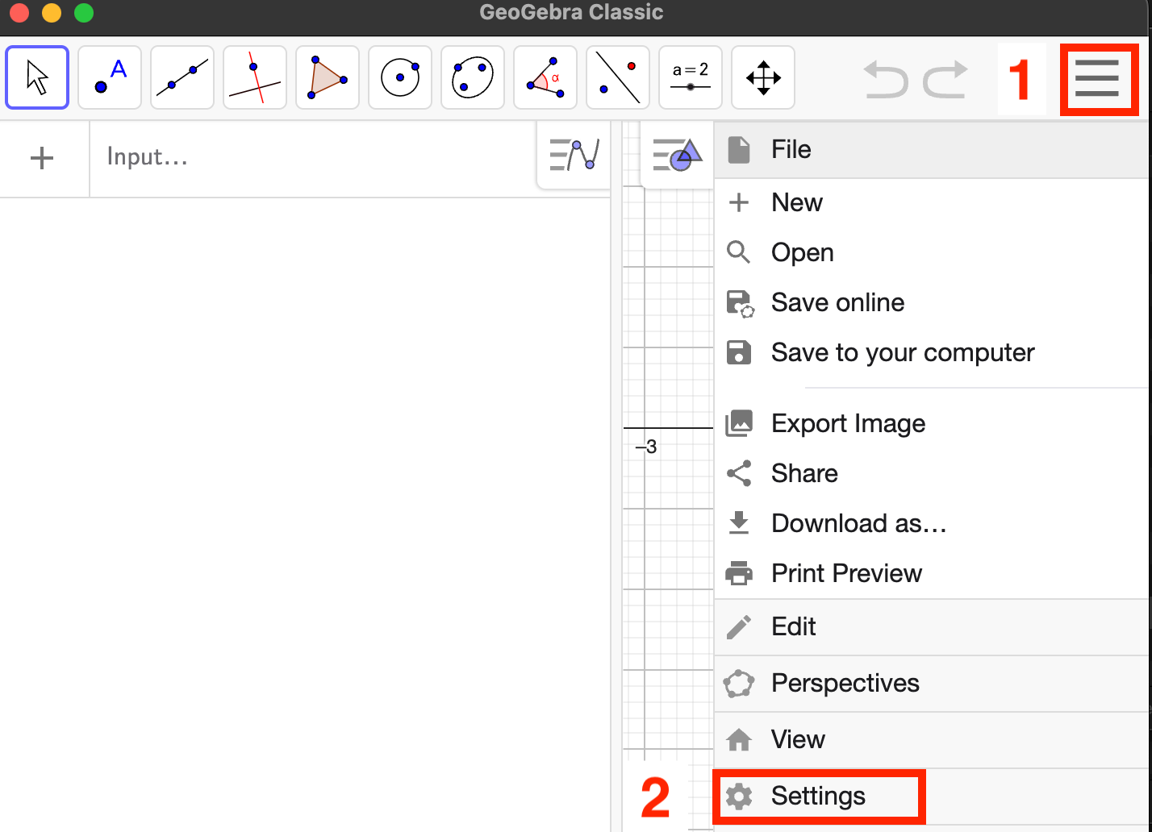Choose Export Image
Image resolution: width=1152 pixels, height=832 pixels.
pos(932,423)
